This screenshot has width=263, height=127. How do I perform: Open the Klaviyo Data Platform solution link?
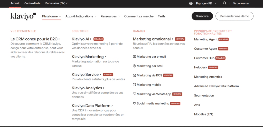[x=92, y=106]
